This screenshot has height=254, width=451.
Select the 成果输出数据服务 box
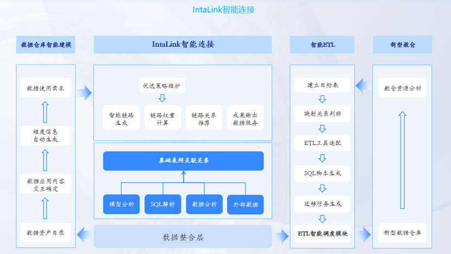[245, 118]
